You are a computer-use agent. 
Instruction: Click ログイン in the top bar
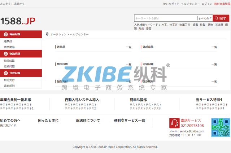(x=207, y=4)
